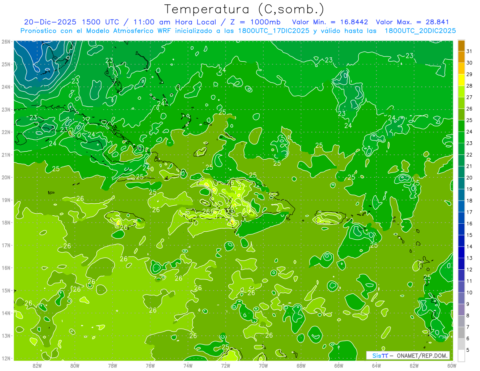Screen dimensions: 480x371
Task: Click latitude axis label 26N
Action: [x=6, y=42]
